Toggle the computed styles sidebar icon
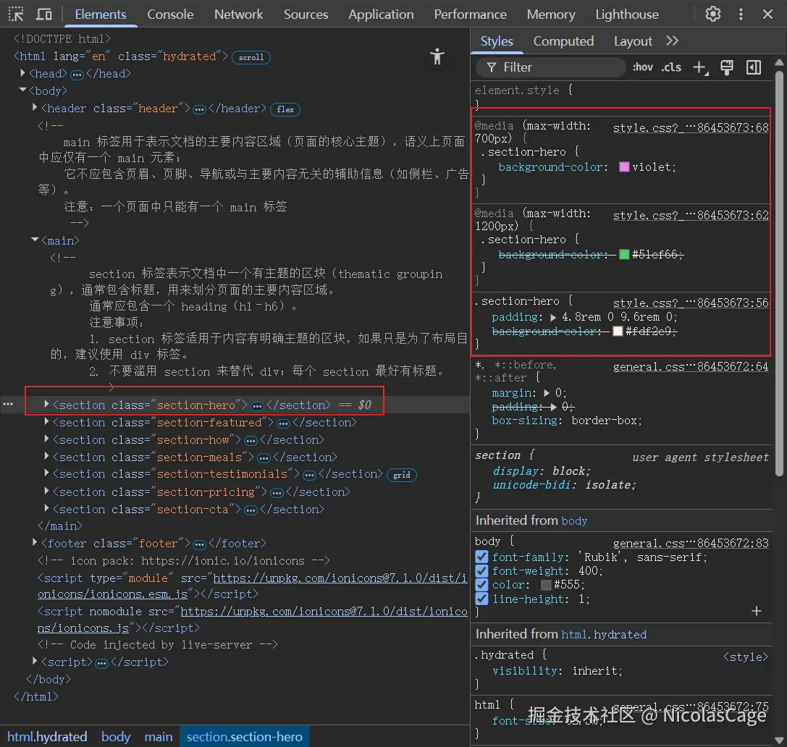This screenshot has width=787, height=747. (754, 67)
